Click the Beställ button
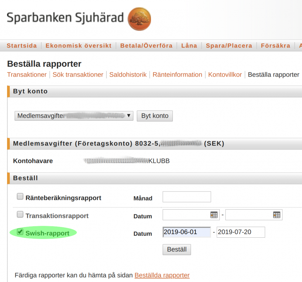This screenshot has width=302, height=282. (177, 249)
